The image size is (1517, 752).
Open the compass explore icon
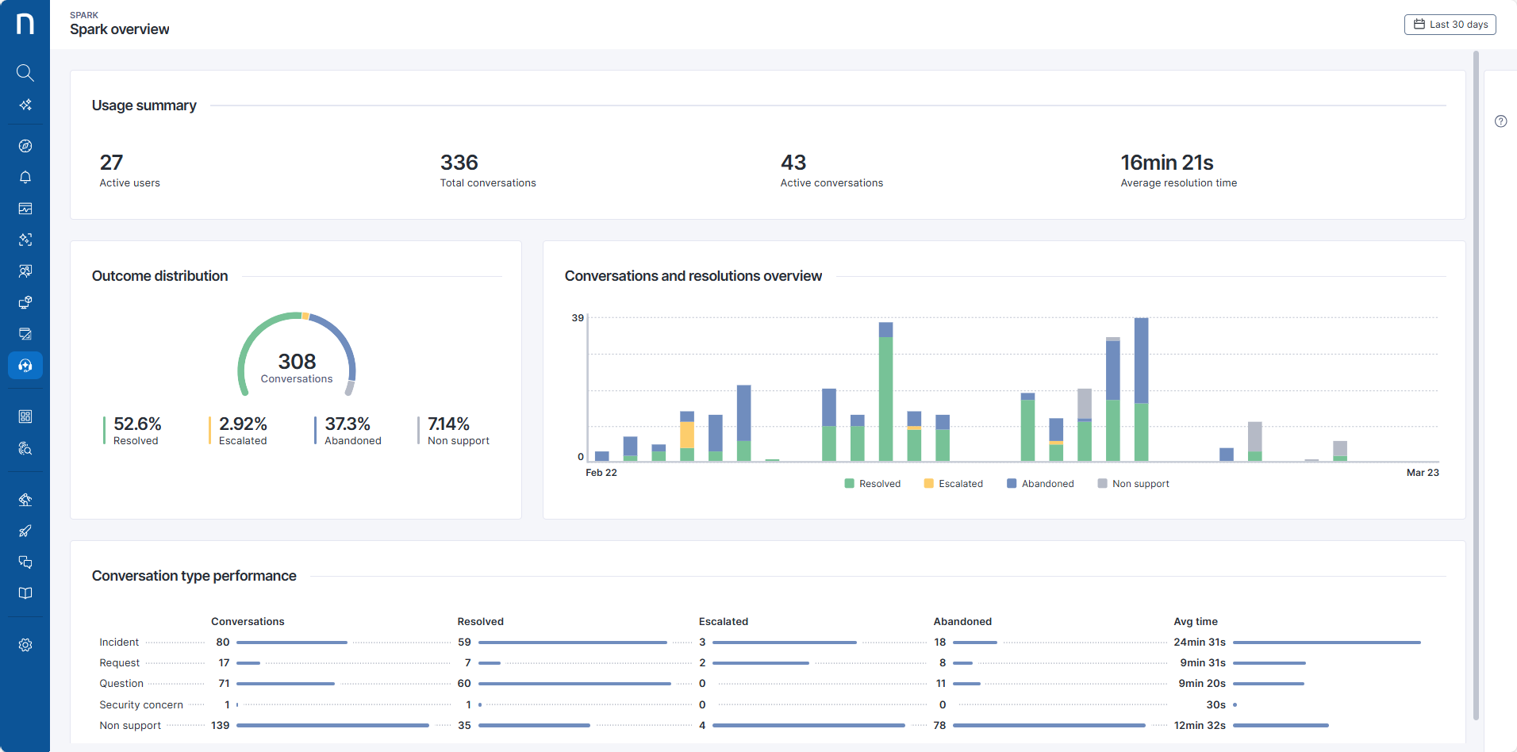tap(25, 146)
